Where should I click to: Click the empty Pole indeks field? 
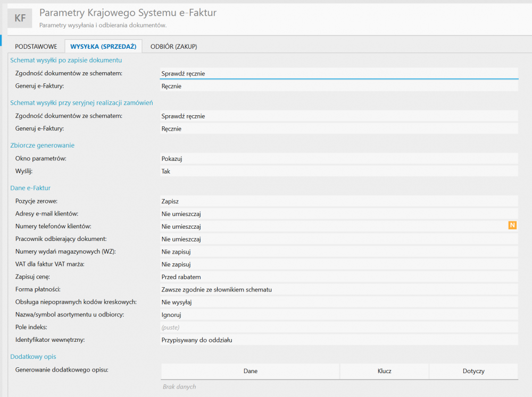[339, 327]
